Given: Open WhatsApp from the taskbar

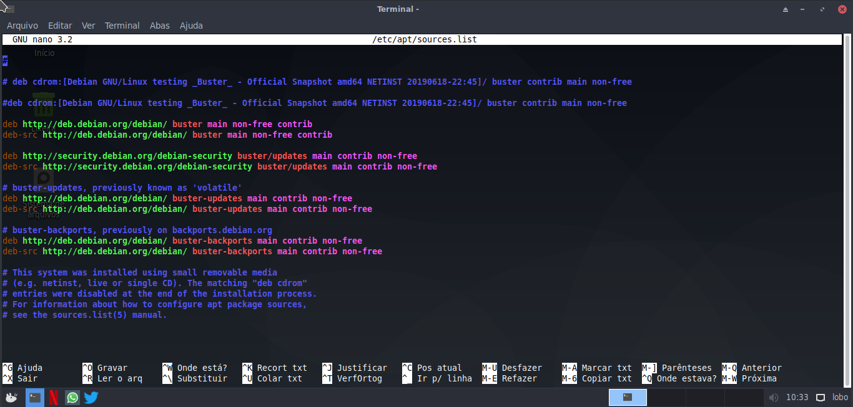Looking at the screenshot, I should (x=72, y=397).
